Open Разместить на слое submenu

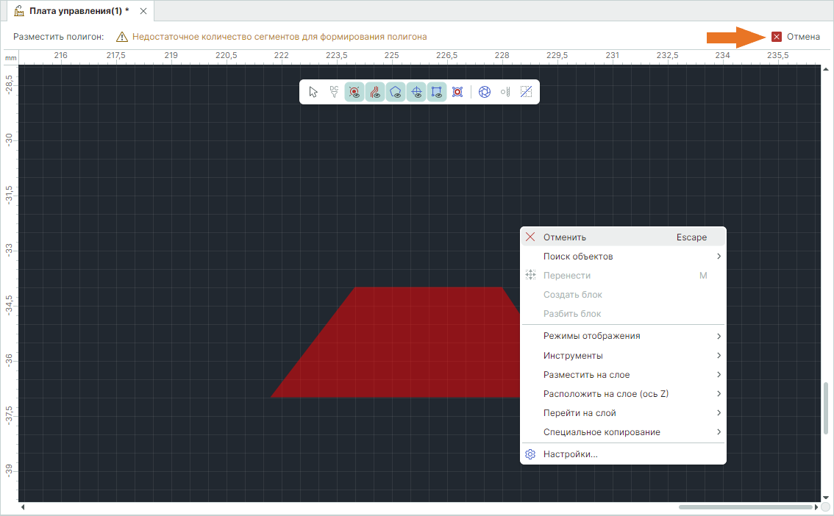point(586,375)
